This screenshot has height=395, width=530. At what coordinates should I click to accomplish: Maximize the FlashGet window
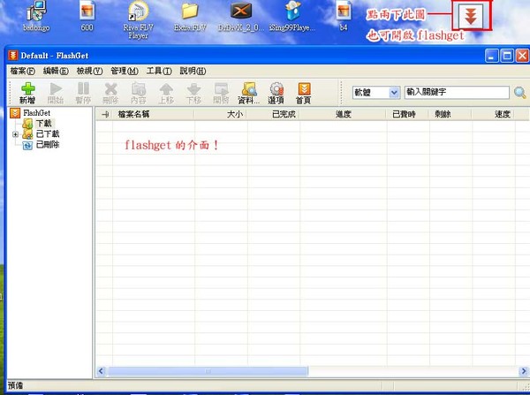[507, 56]
